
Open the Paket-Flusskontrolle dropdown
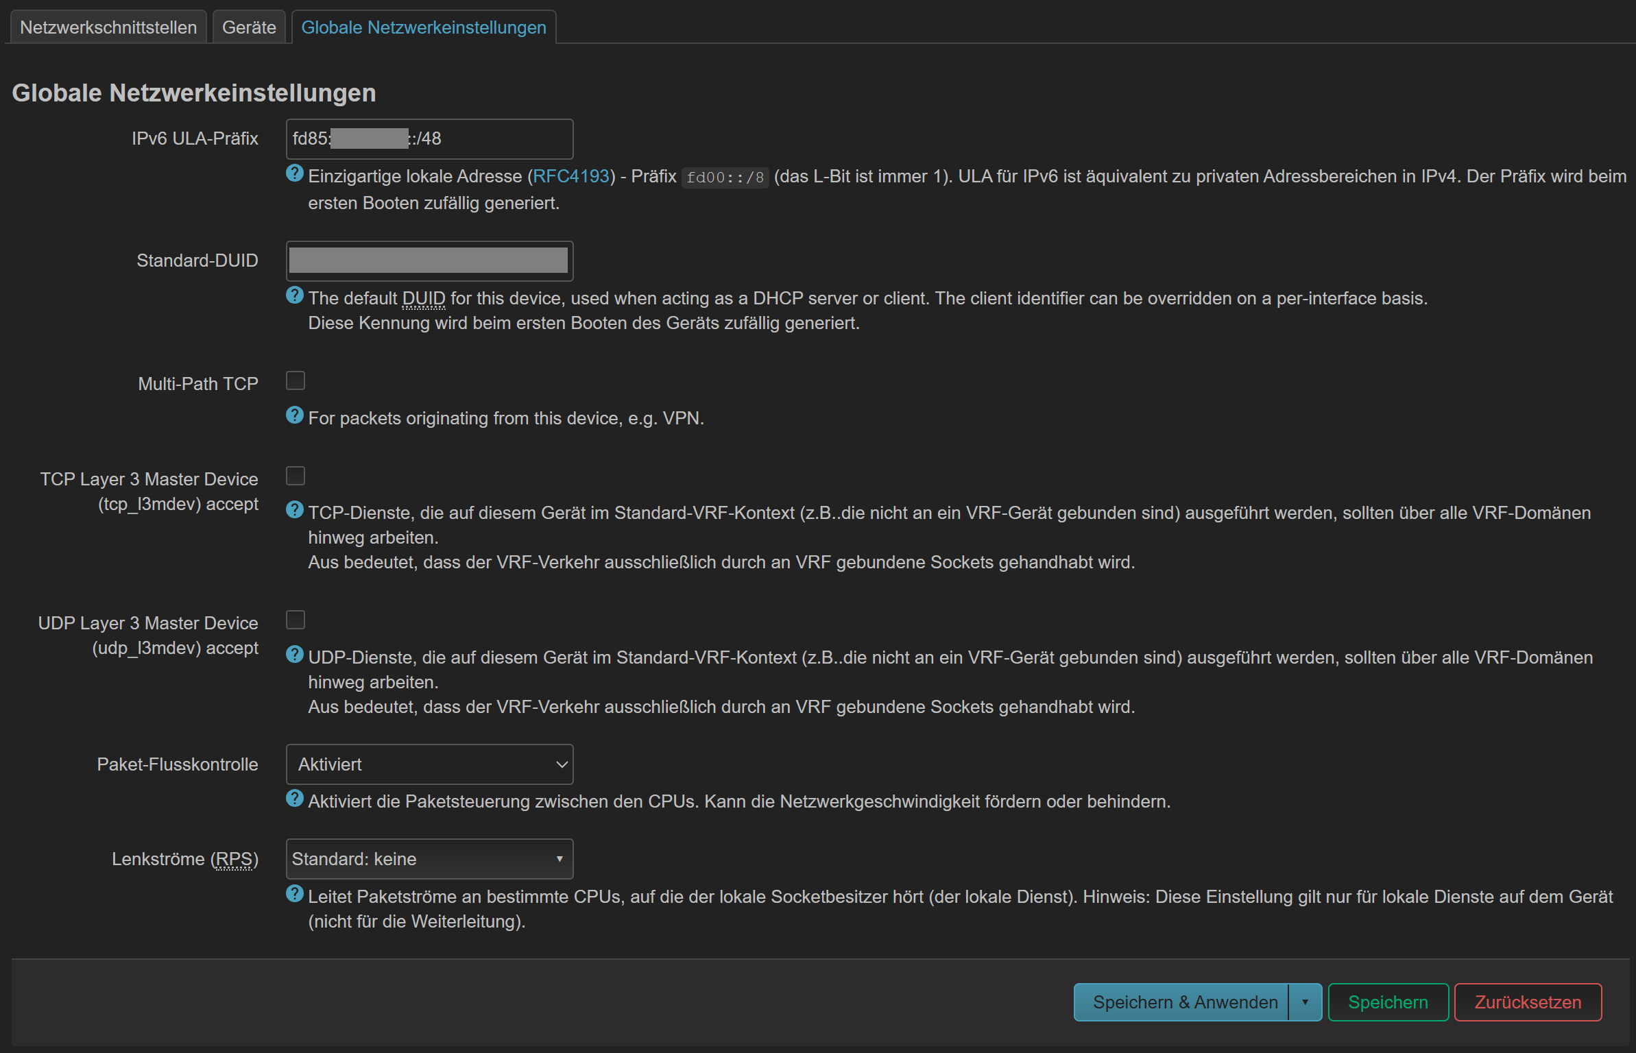click(x=429, y=764)
